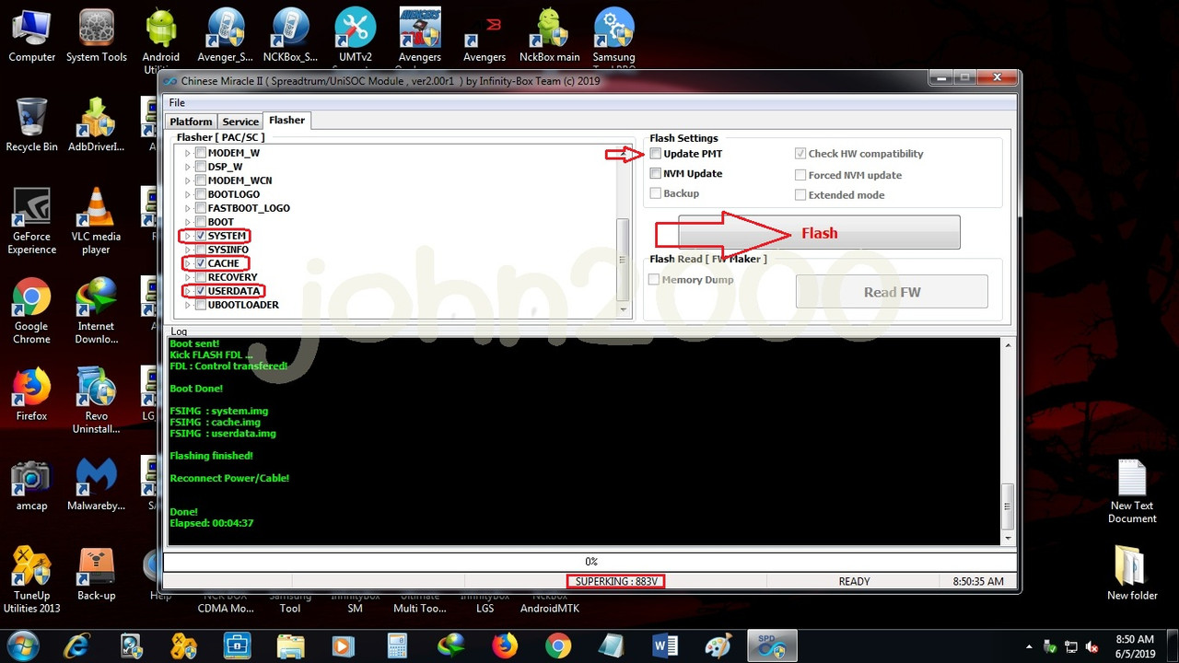The width and height of the screenshot is (1179, 663).
Task: Select the Internet Download Manager desktop icon
Action: click(96, 311)
